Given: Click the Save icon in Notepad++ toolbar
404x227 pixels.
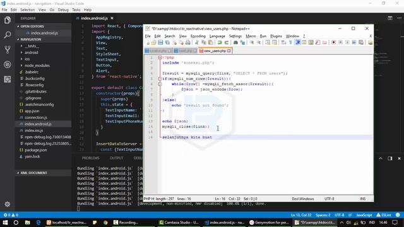Looking at the screenshot, I should click(x=160, y=42).
